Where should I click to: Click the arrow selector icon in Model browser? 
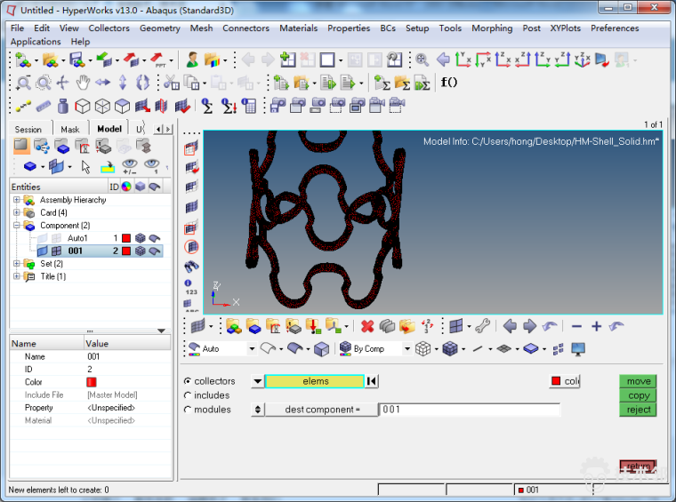[x=85, y=166]
